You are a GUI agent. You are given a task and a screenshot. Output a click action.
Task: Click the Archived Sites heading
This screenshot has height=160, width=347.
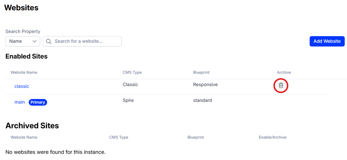(32, 126)
